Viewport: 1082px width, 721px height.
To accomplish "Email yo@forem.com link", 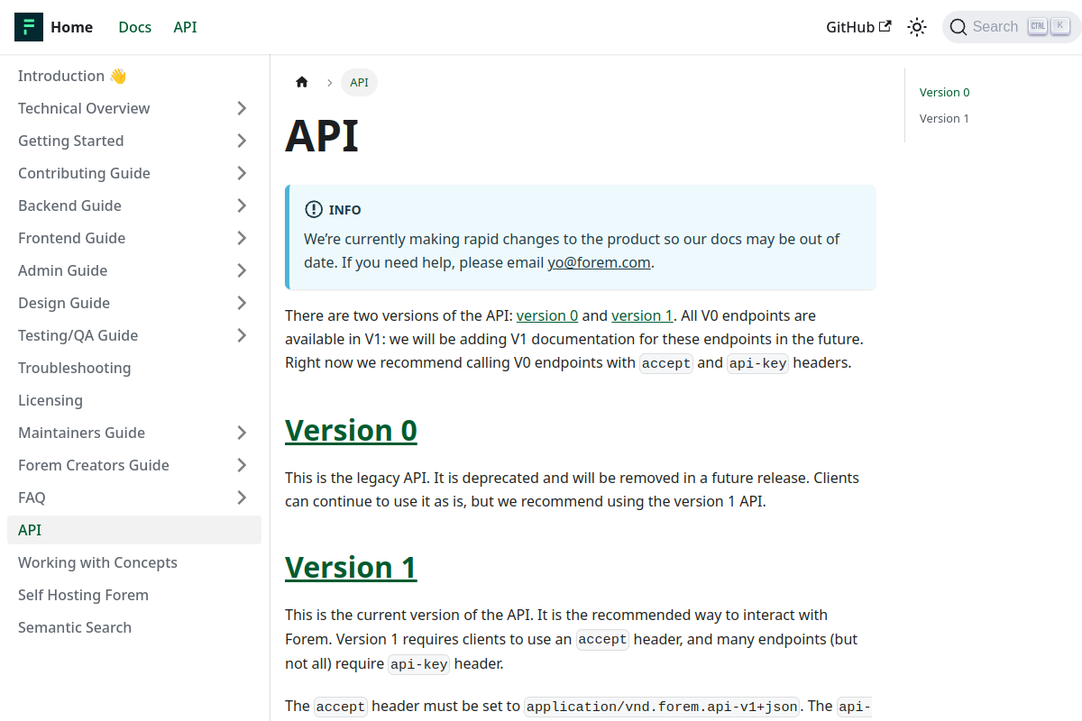I will [x=599, y=263].
